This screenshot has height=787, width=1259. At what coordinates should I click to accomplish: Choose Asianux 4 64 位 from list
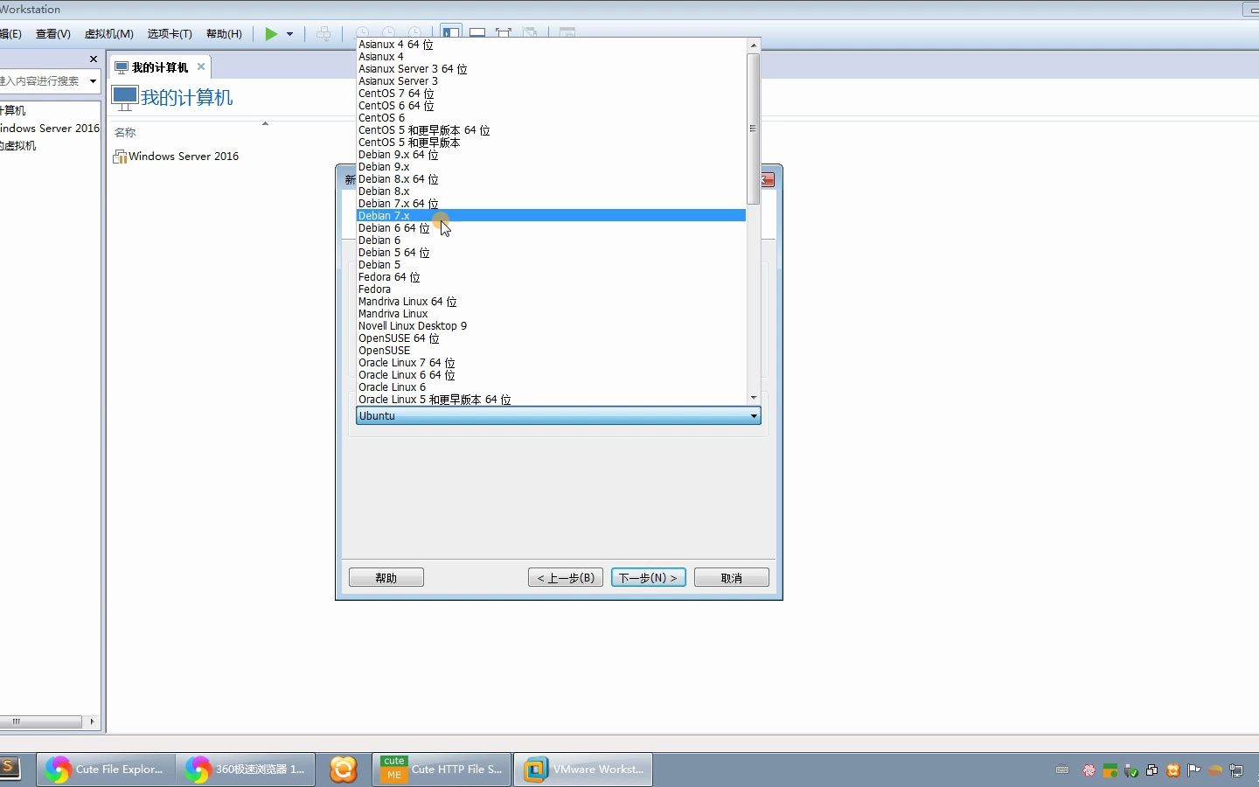(x=551, y=45)
